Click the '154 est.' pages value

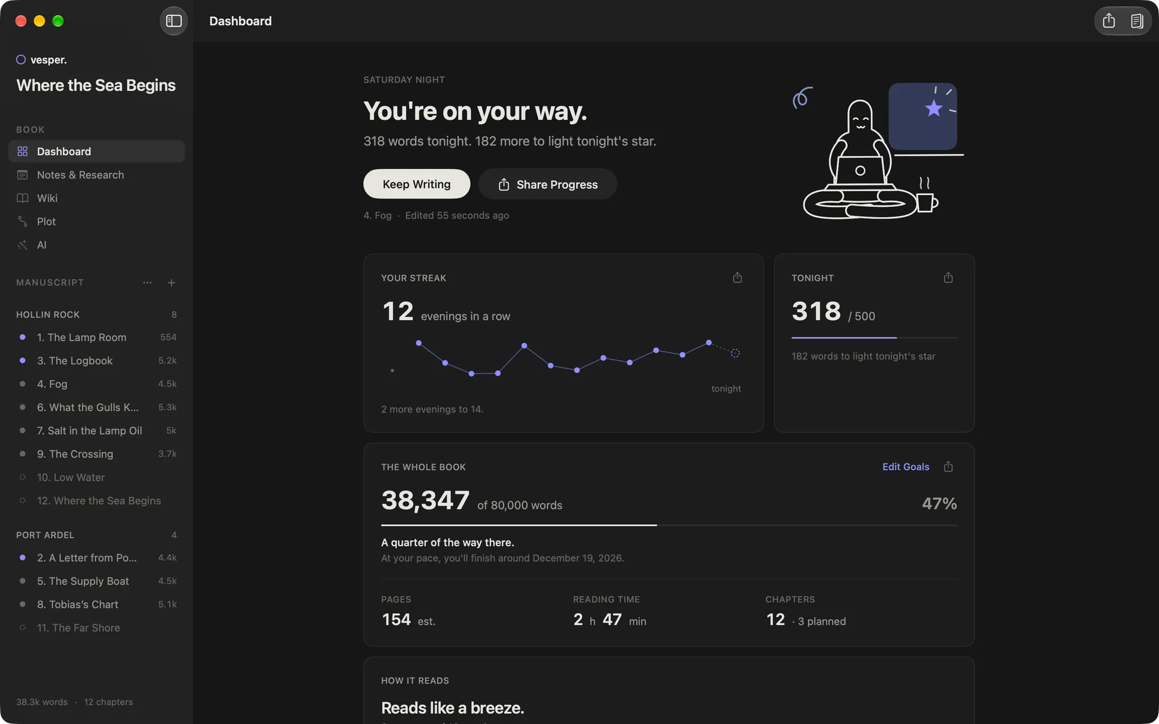pyautogui.click(x=409, y=620)
